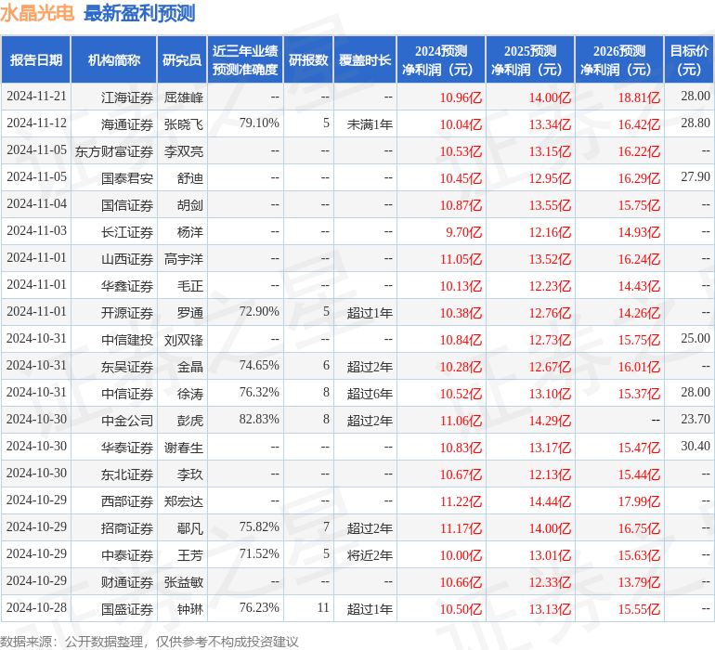Click the 76.23% accuracy value
The height and width of the screenshot is (650, 715).
(259, 607)
